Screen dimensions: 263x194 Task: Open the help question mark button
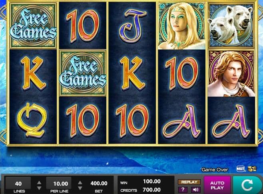tap(183, 190)
